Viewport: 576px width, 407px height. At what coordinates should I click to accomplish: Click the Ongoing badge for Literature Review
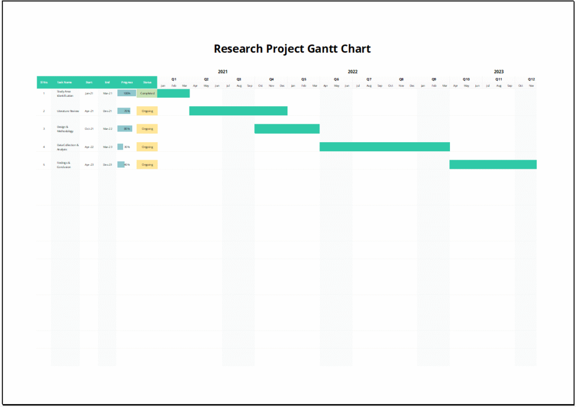tap(147, 111)
